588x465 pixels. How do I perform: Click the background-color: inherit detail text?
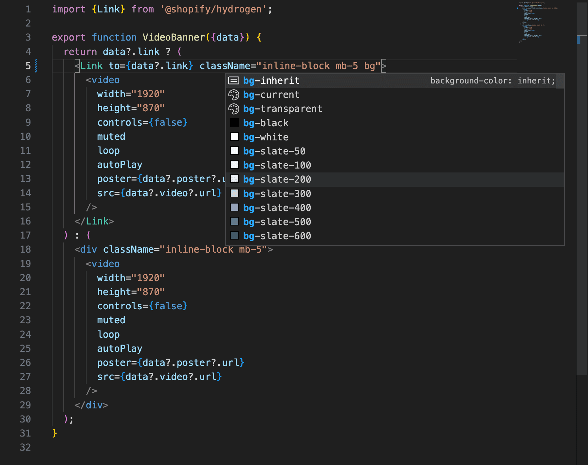492,80
